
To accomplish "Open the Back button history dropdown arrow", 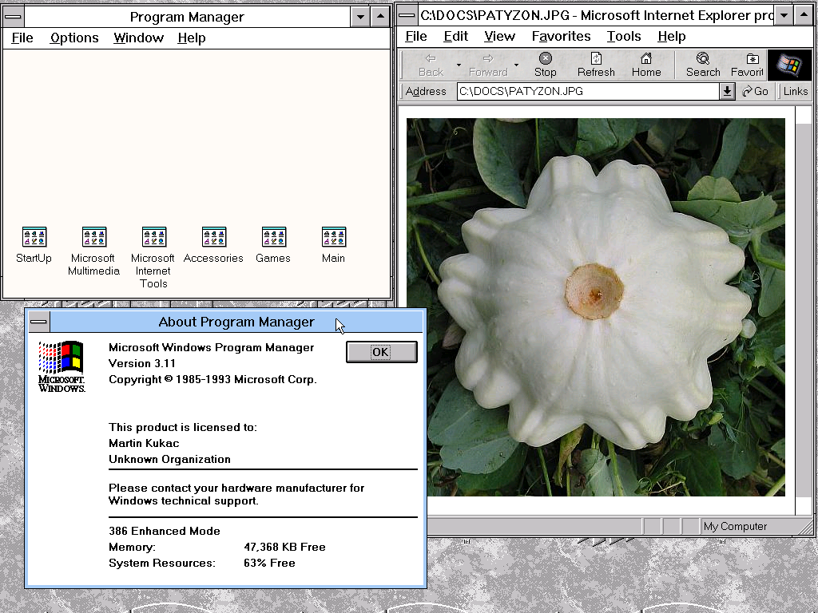I will coord(459,65).
